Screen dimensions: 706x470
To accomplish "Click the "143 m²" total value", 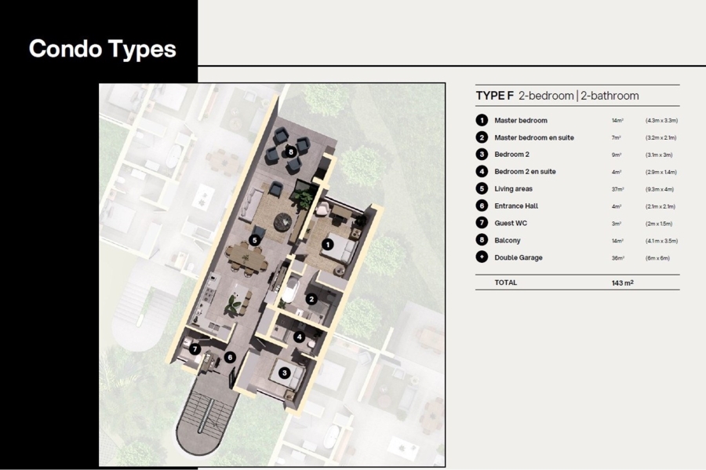I will click(x=623, y=282).
